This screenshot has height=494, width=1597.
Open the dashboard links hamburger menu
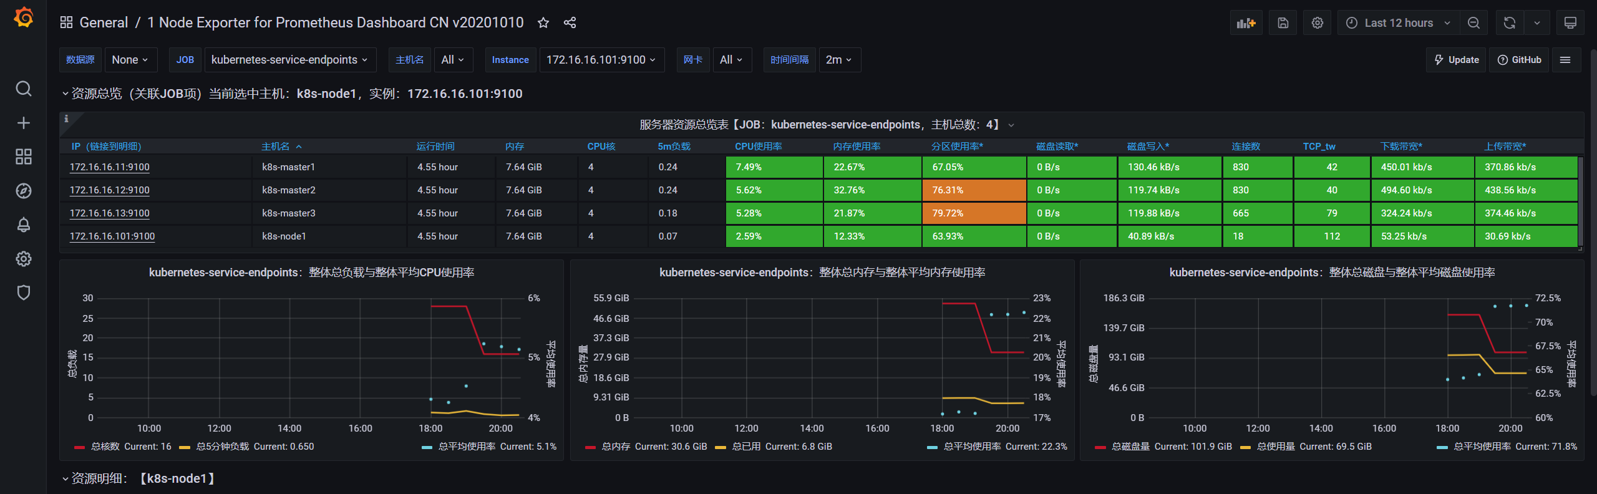1565,60
